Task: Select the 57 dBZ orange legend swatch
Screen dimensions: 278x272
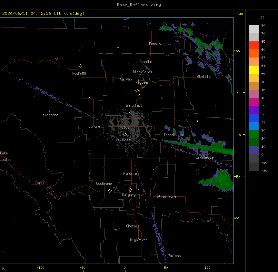Action: (x=253, y=53)
